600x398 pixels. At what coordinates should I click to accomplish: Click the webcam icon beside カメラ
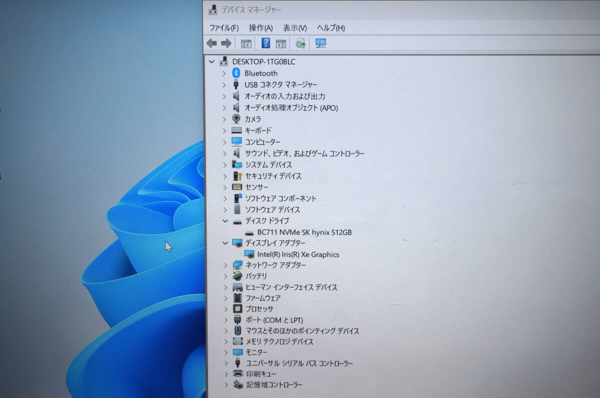pos(236,119)
